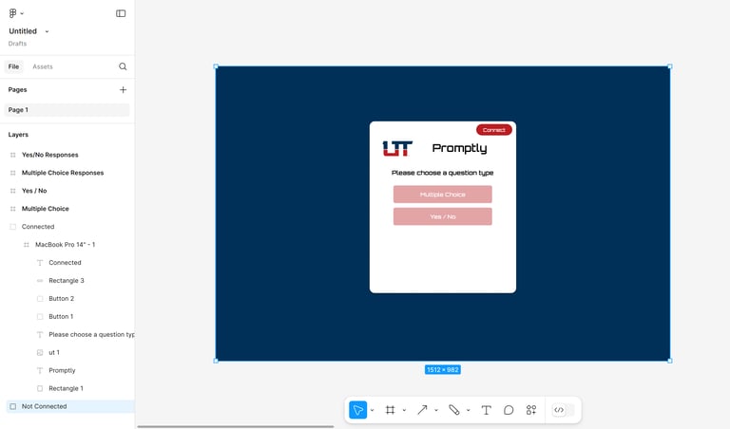Viewport: 730px width, 429px height.
Task: Click image icon beside ut 1 layer
Action: pyautogui.click(x=40, y=352)
